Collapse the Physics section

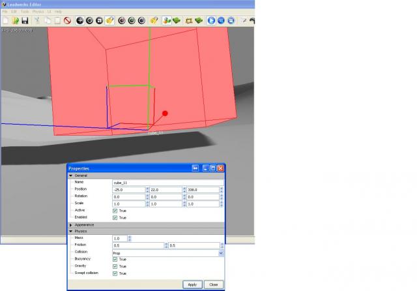coord(71,231)
